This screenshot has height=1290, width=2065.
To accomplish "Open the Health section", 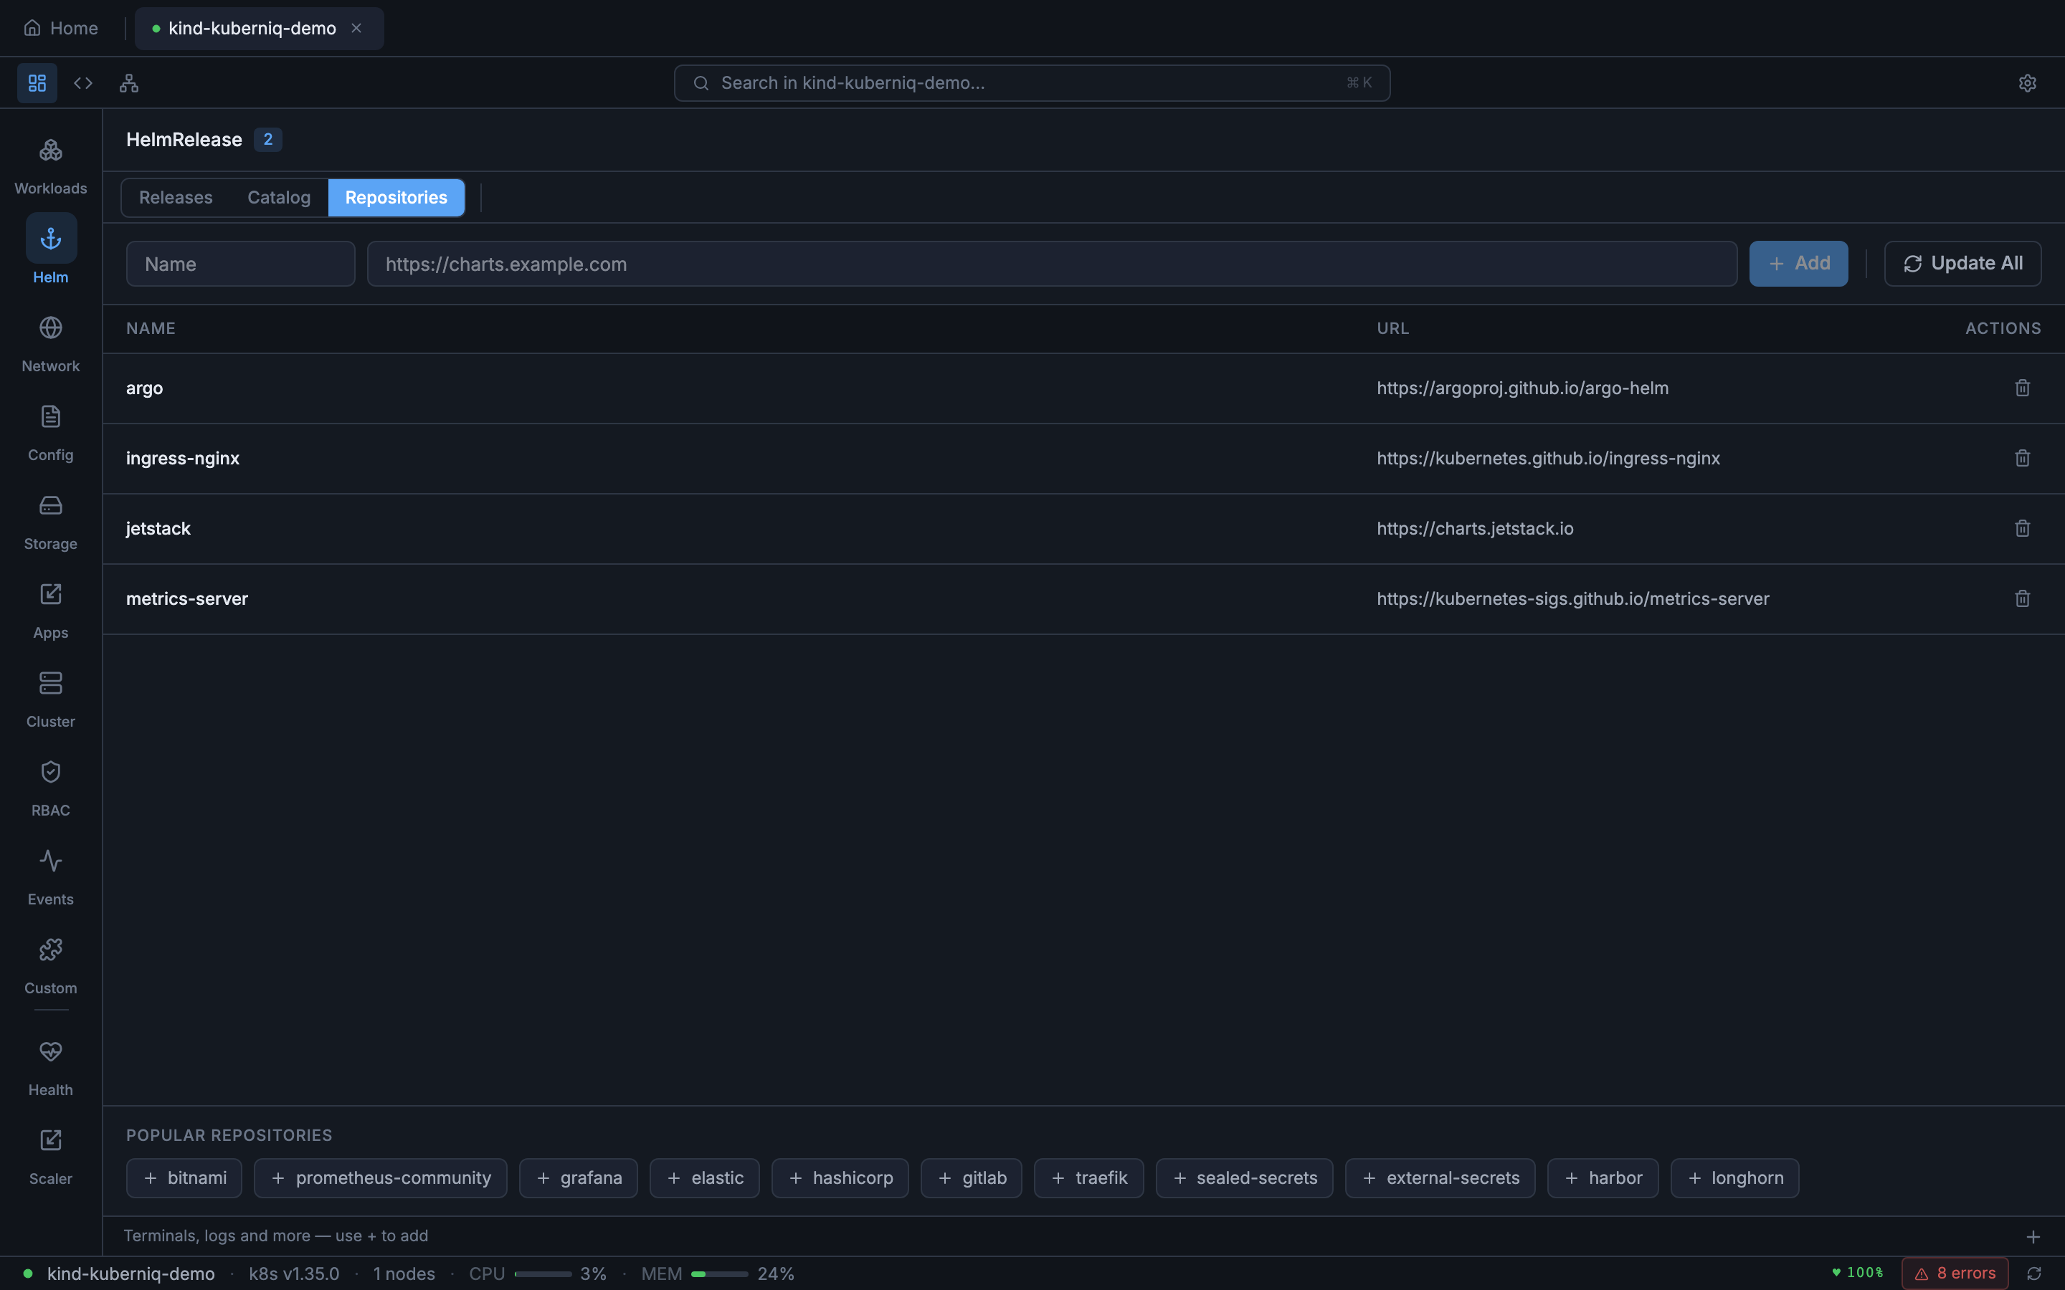I will click(x=50, y=1066).
